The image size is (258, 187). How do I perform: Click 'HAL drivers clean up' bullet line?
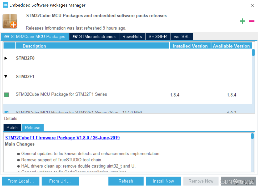click(78, 166)
